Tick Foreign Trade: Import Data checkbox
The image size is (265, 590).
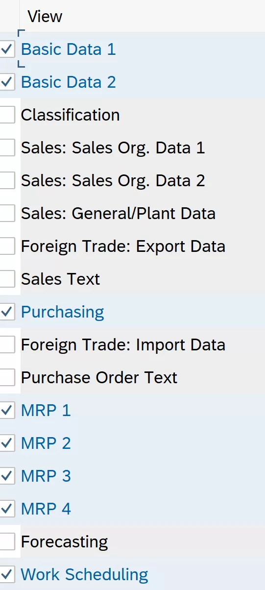click(7, 344)
